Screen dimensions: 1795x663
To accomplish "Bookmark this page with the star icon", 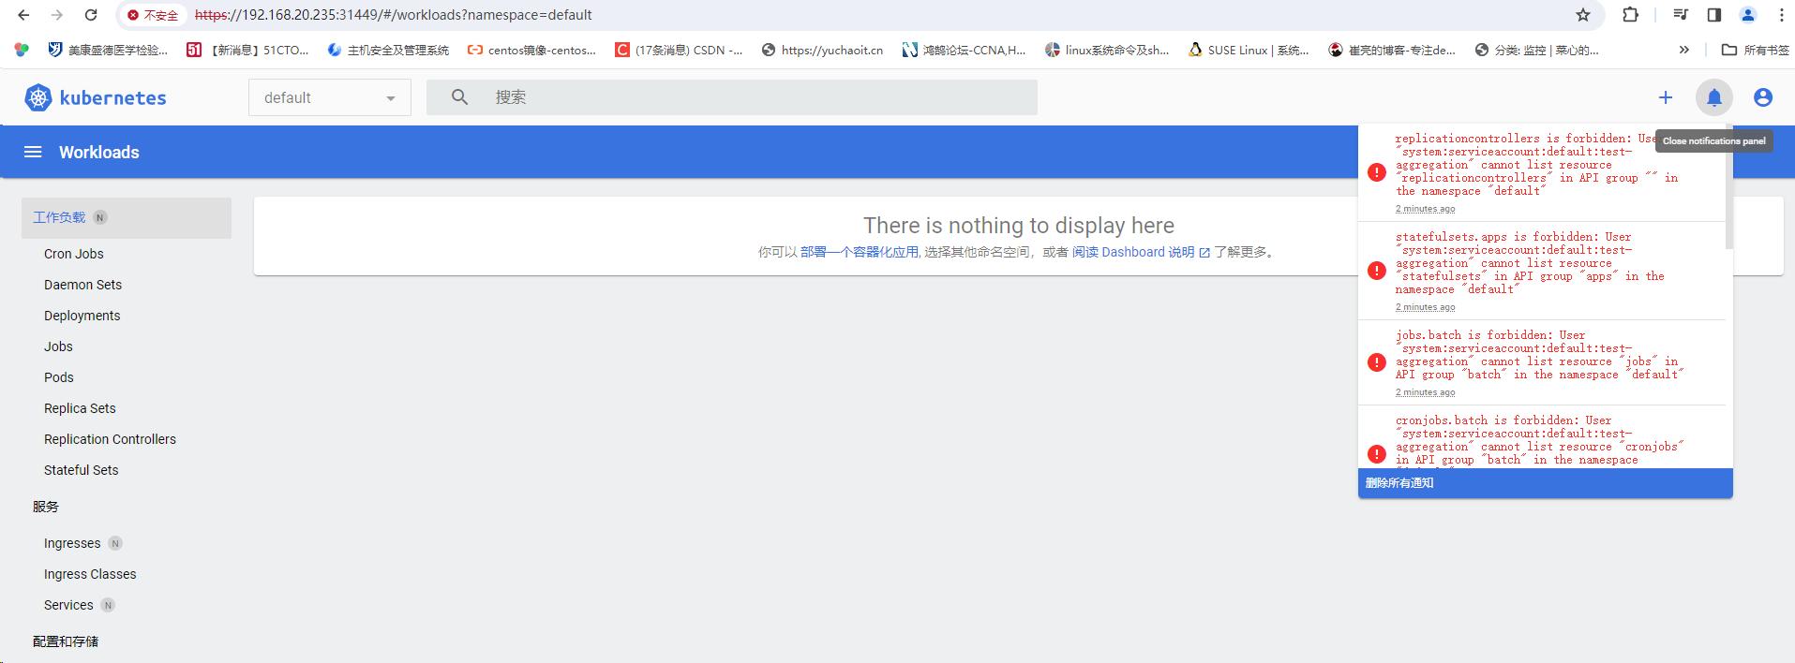I will [1583, 15].
